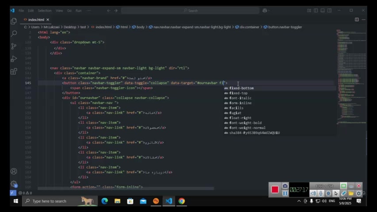This screenshot has width=377, height=212.
Task: Choose font-weight-bold suggestion
Action: [x=280, y=123]
